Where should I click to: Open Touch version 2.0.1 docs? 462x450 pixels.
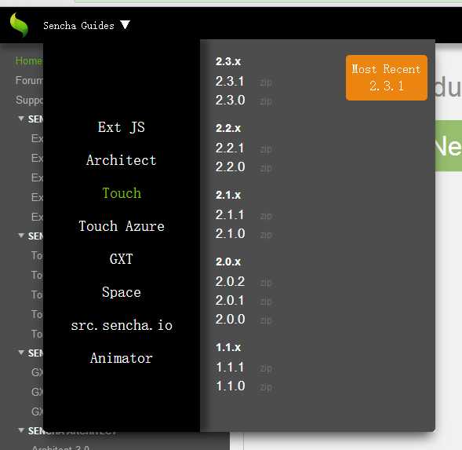(230, 301)
